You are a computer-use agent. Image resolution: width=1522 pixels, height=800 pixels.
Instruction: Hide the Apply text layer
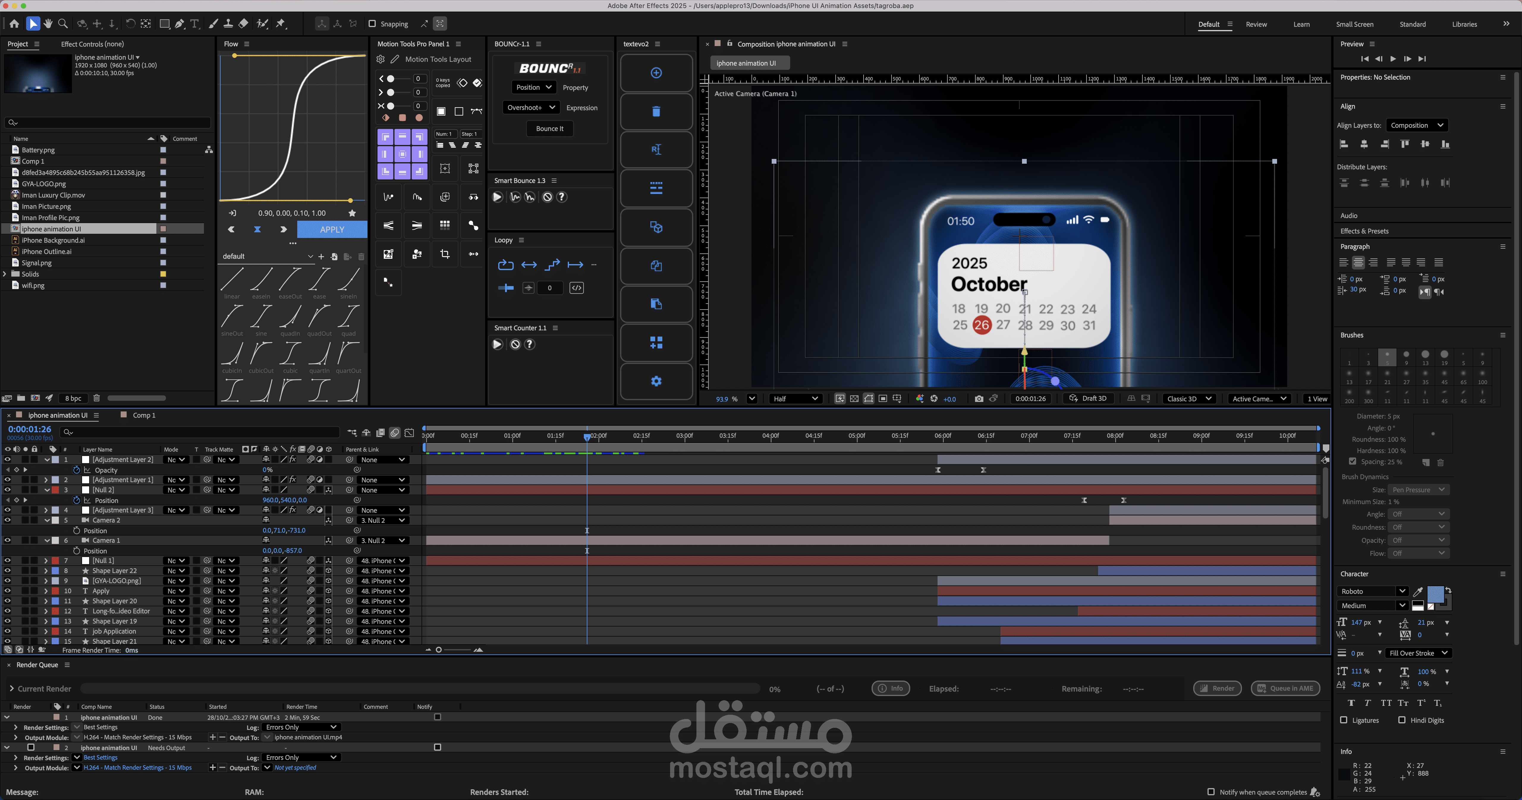[x=8, y=591]
